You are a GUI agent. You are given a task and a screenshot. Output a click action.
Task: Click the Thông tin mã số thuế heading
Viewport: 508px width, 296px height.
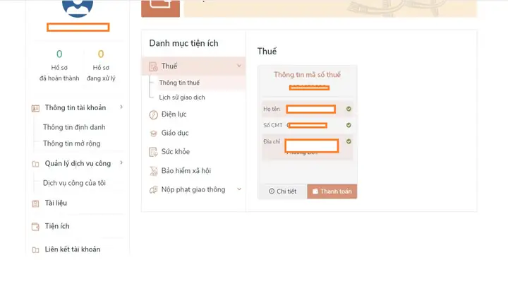307,75
